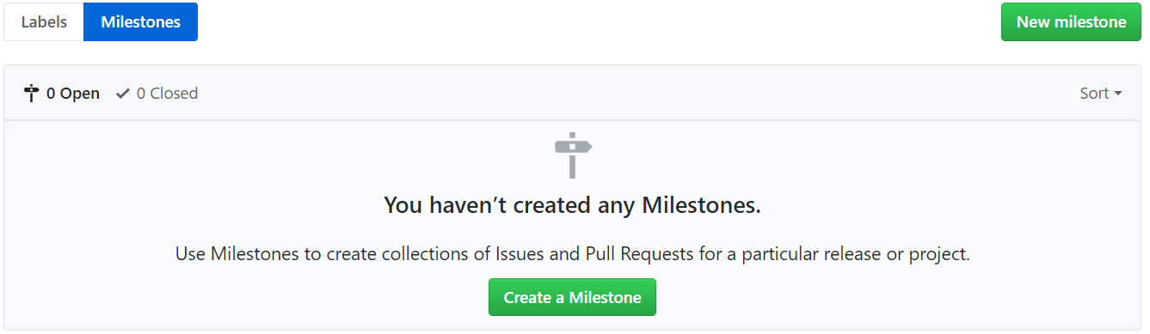Click the green New milestone button
The height and width of the screenshot is (334, 1150).
tap(1072, 22)
